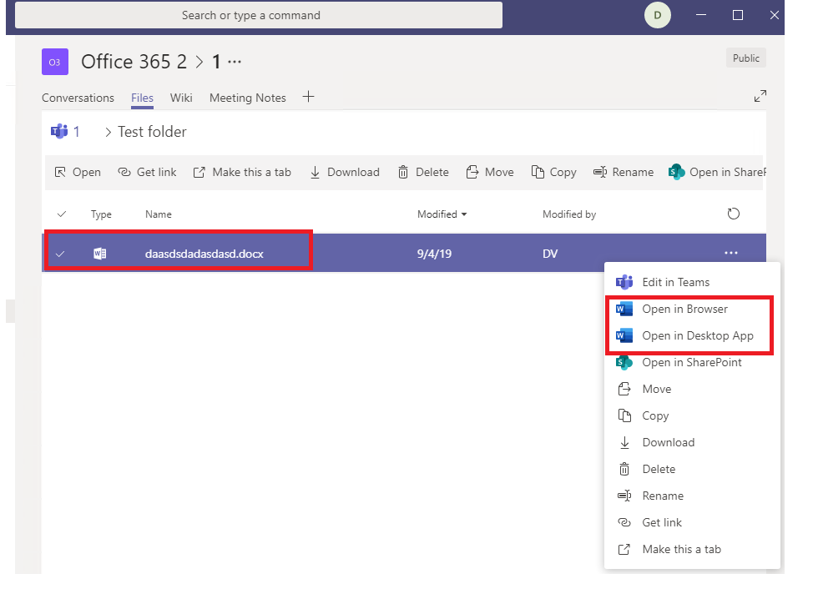Click the DV modified-by cell
The width and height of the screenshot is (813, 589).
pos(550,254)
